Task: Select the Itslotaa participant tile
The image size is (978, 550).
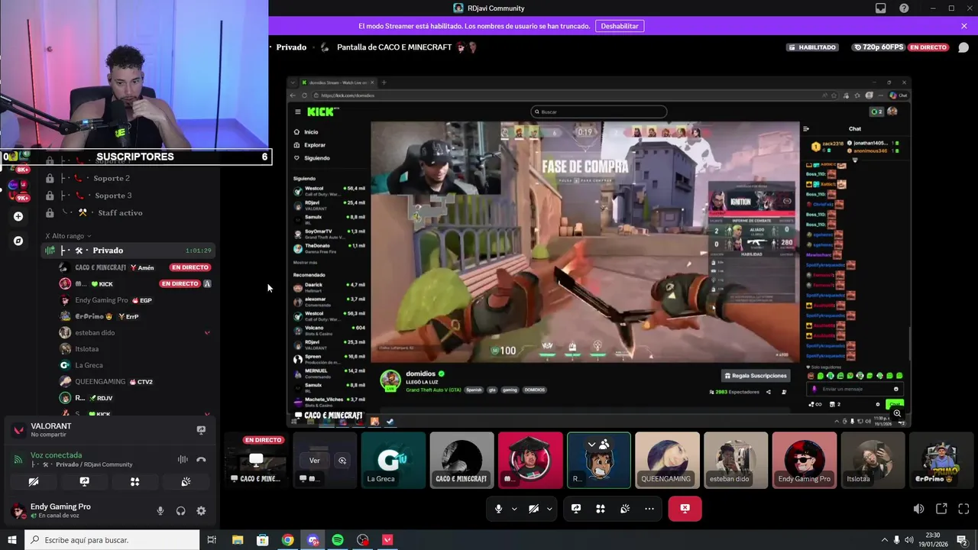Action: click(873, 461)
